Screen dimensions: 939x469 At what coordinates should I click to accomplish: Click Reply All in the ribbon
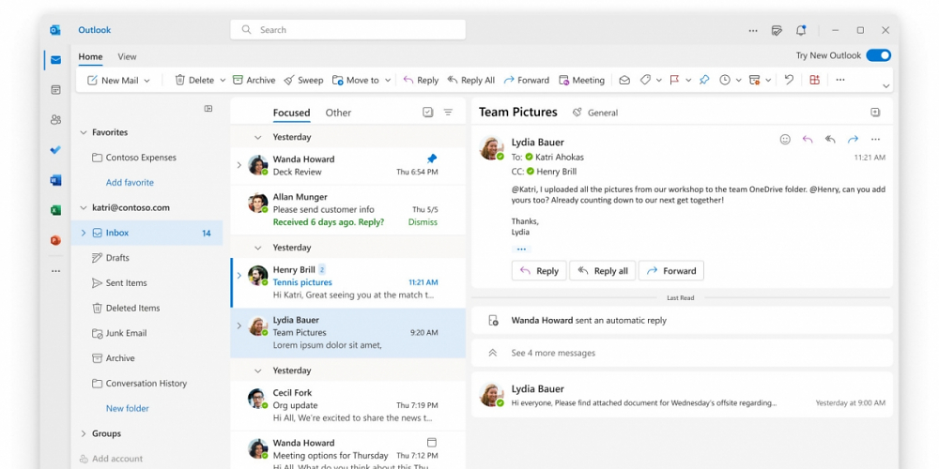click(470, 80)
